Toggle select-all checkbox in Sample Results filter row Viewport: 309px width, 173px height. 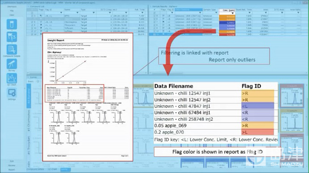(154, 13)
